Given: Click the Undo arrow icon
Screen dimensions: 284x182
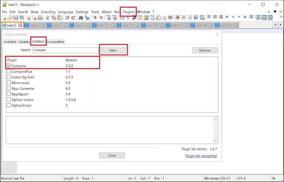Looking at the screenshot, I should [67, 18].
